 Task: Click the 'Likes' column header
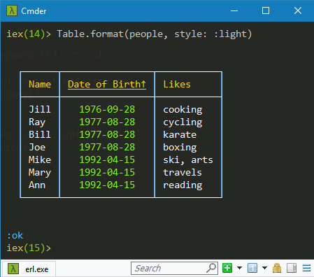pos(177,84)
